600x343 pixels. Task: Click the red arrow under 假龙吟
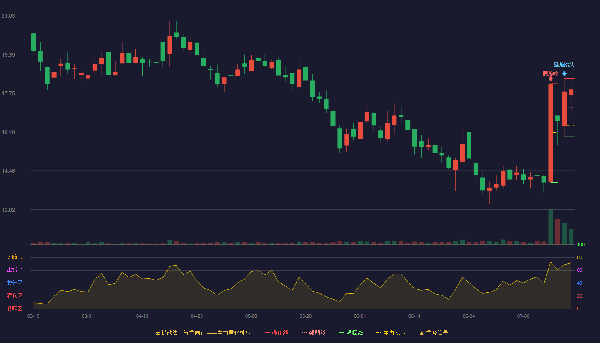click(x=551, y=79)
